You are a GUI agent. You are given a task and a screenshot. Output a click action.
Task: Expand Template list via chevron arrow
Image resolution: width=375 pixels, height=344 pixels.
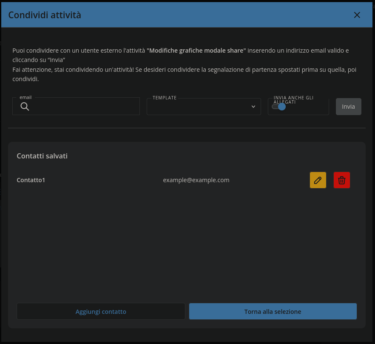(x=253, y=107)
